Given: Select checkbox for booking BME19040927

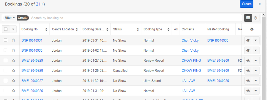Looking at the screenshot, I should pos(6,81).
